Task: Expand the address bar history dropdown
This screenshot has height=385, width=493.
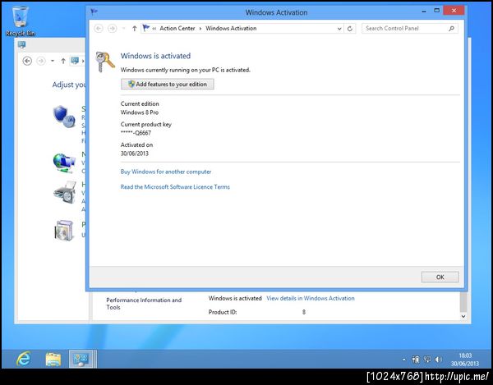Action: tap(339, 29)
